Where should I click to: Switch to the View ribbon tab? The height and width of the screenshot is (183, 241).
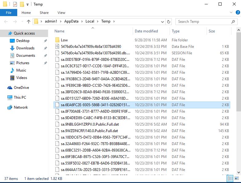(x=61, y=13)
